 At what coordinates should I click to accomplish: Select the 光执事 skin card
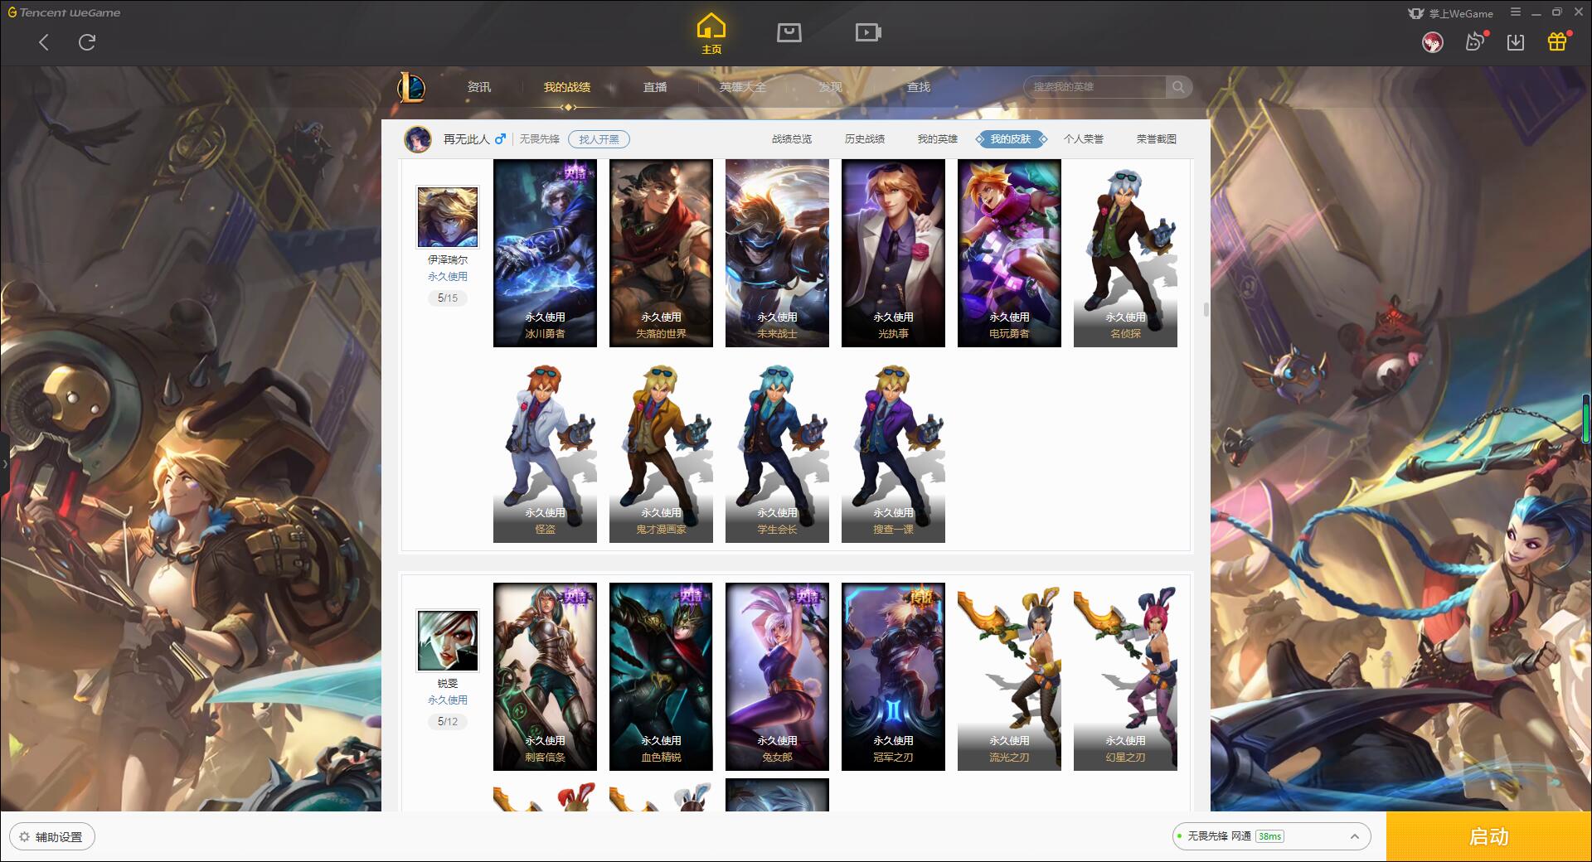[893, 253]
